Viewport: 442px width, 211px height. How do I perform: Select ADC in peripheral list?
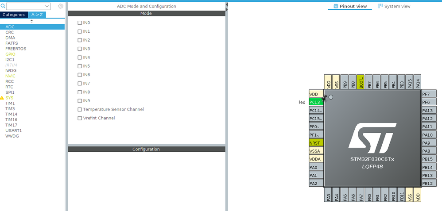[x=32, y=27]
